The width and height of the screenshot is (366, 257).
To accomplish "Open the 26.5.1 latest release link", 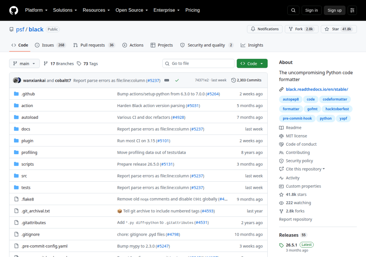I will click(292, 245).
